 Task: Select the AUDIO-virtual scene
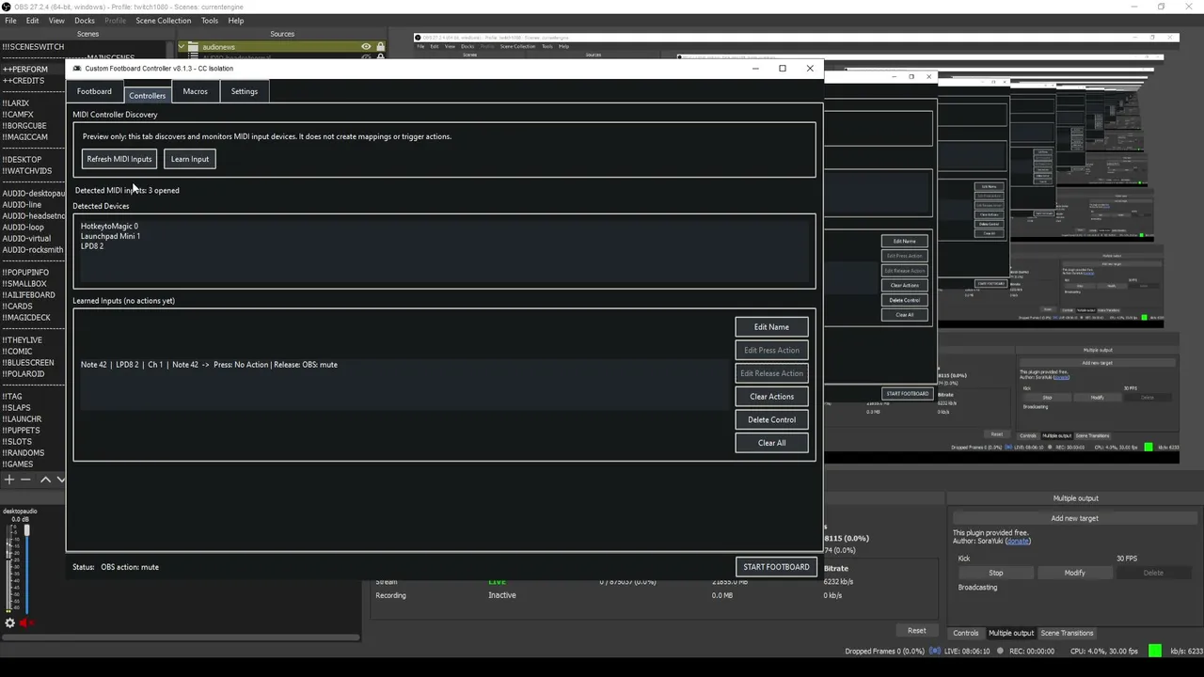pyautogui.click(x=26, y=239)
